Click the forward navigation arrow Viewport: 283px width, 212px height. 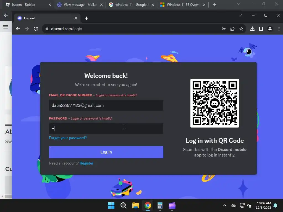click(x=27, y=29)
